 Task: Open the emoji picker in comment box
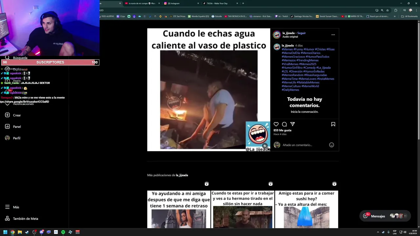pos(331,145)
